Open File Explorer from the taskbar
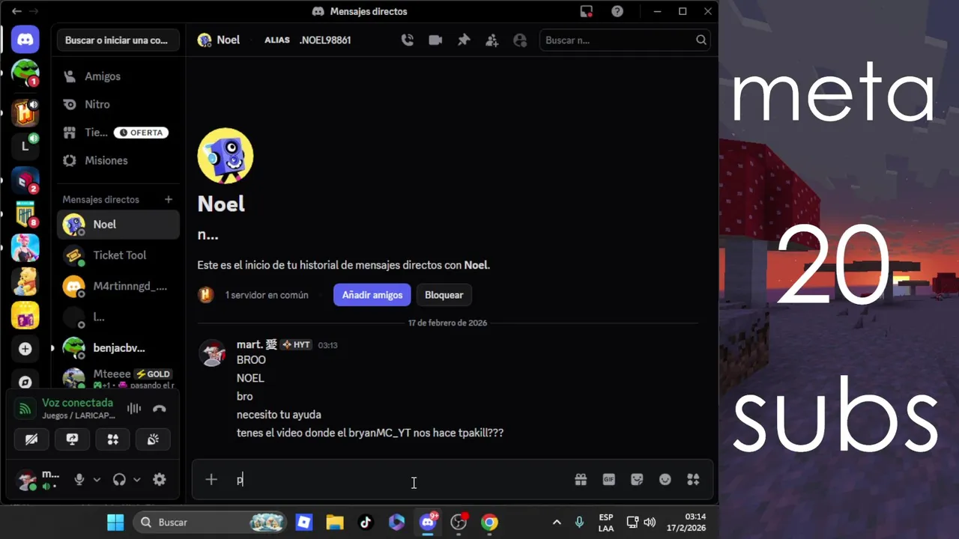The height and width of the screenshot is (539, 959). 335,523
